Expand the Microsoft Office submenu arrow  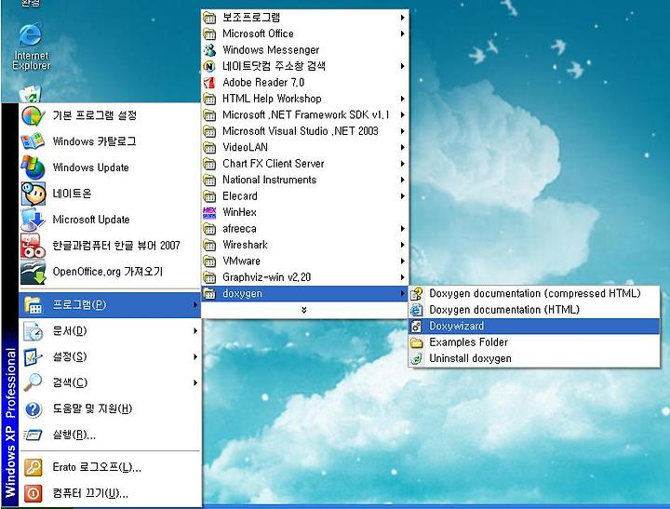[403, 33]
